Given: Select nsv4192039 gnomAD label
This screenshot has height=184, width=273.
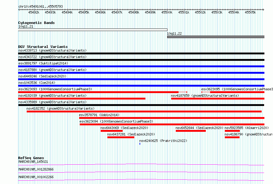Looking at the screenshot, I should [x=52, y=96].
